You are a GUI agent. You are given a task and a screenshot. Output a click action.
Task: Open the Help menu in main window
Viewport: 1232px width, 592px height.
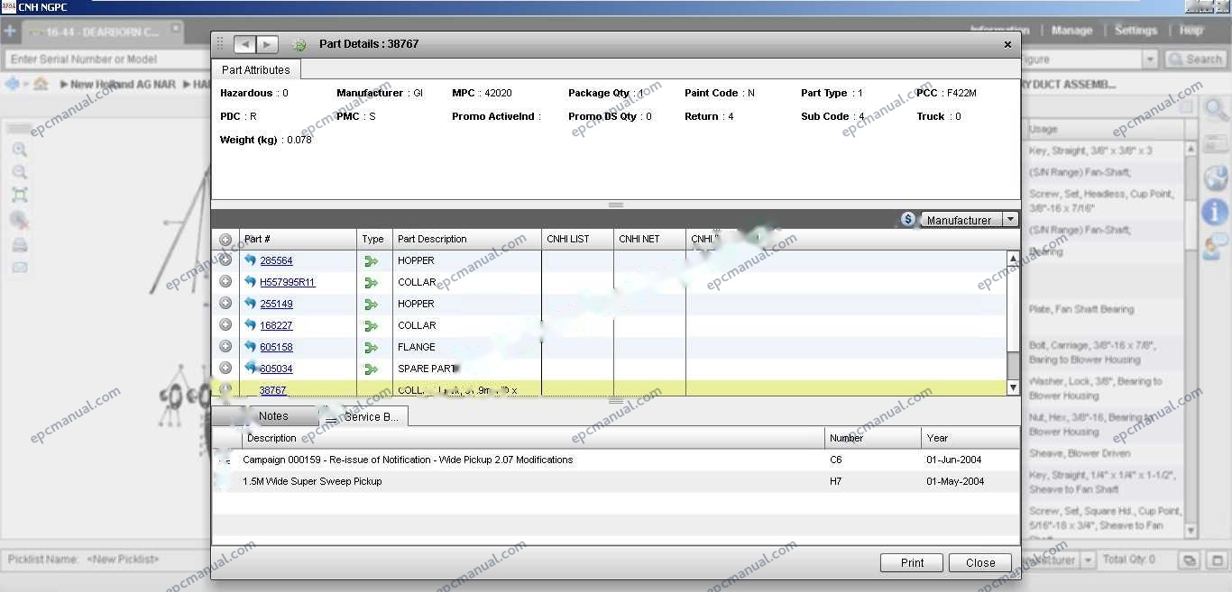(1191, 31)
